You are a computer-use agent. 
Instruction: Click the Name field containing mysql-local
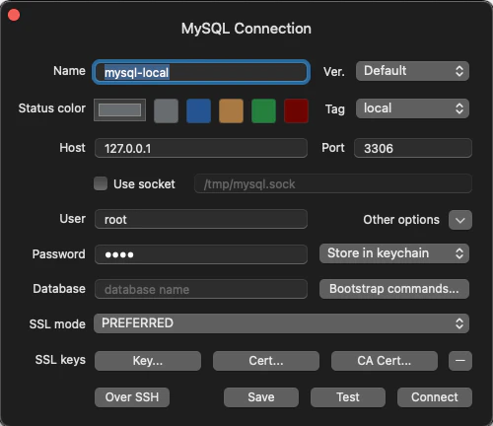tap(201, 72)
